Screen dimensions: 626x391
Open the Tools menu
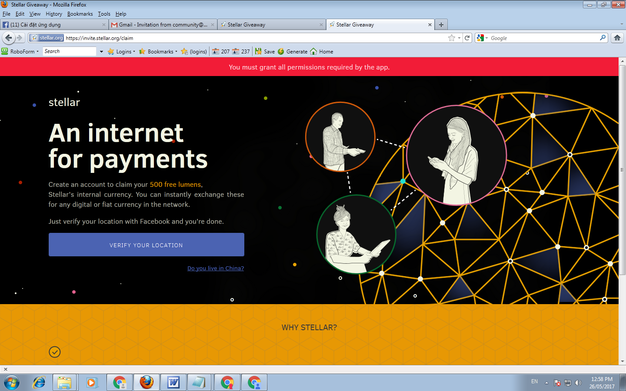pyautogui.click(x=104, y=14)
